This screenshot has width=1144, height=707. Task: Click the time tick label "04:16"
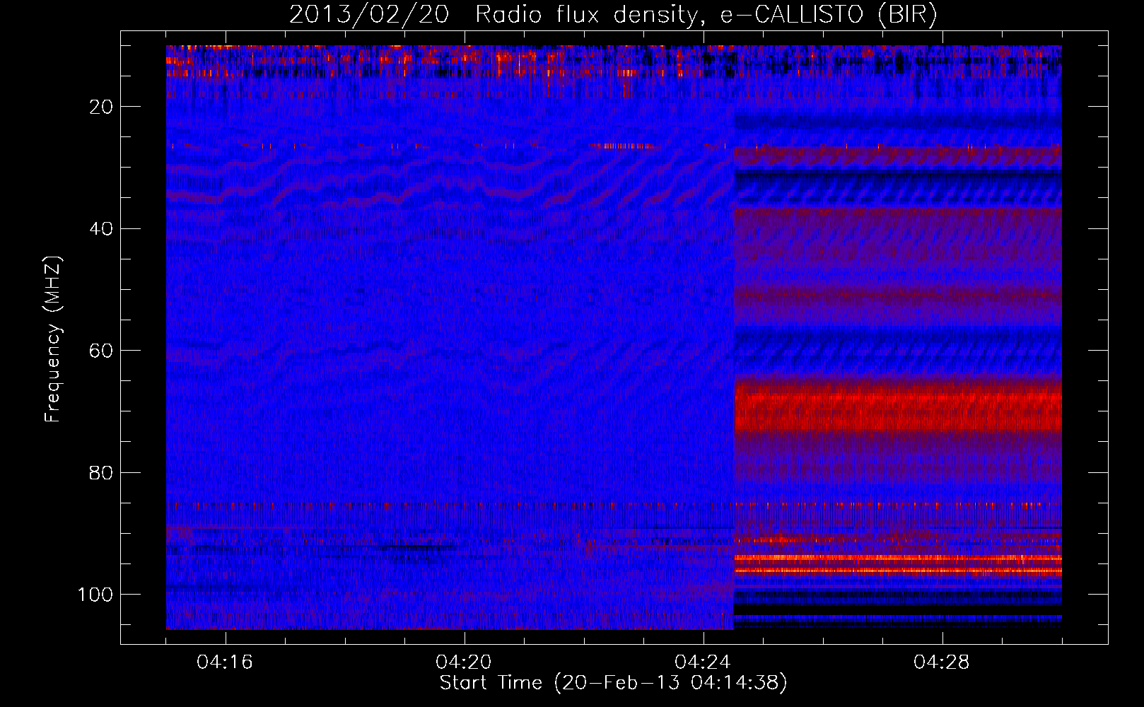pyautogui.click(x=225, y=662)
